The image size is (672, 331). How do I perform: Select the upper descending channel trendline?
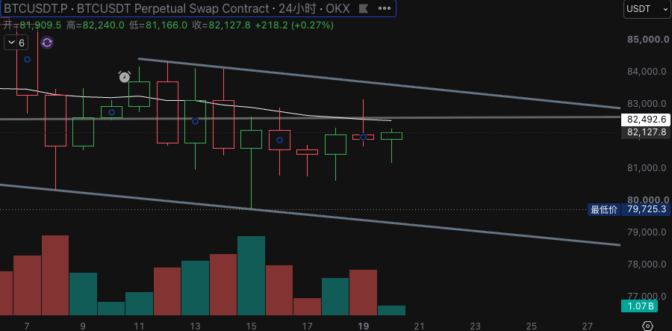click(x=379, y=83)
